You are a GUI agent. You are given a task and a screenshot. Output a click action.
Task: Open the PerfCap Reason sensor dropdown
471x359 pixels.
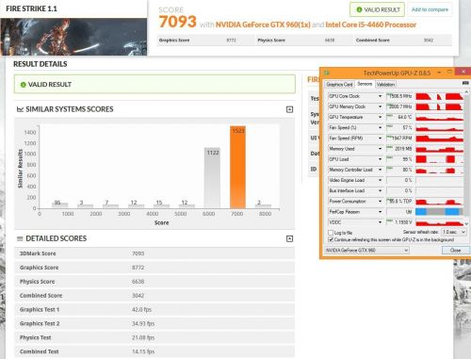click(x=380, y=212)
